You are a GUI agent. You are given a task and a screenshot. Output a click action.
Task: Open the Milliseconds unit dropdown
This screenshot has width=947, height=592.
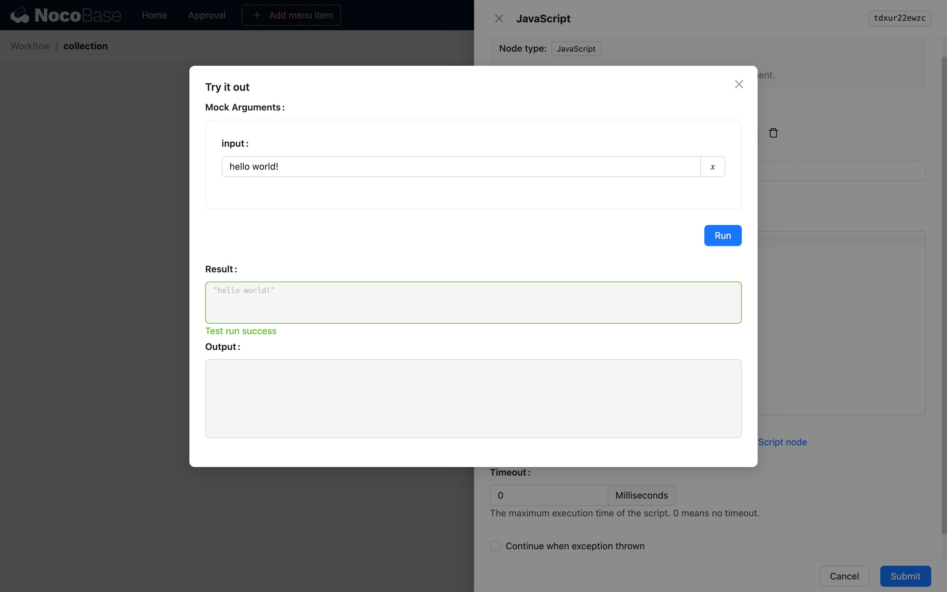click(x=642, y=495)
